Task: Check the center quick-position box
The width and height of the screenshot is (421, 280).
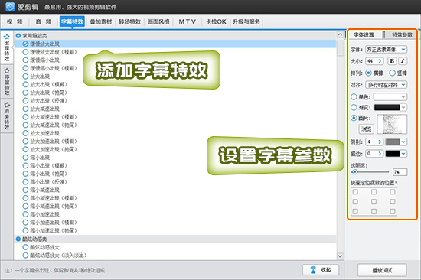Action: point(374,202)
